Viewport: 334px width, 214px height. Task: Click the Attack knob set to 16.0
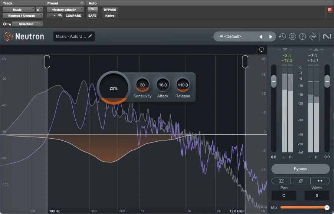point(163,85)
